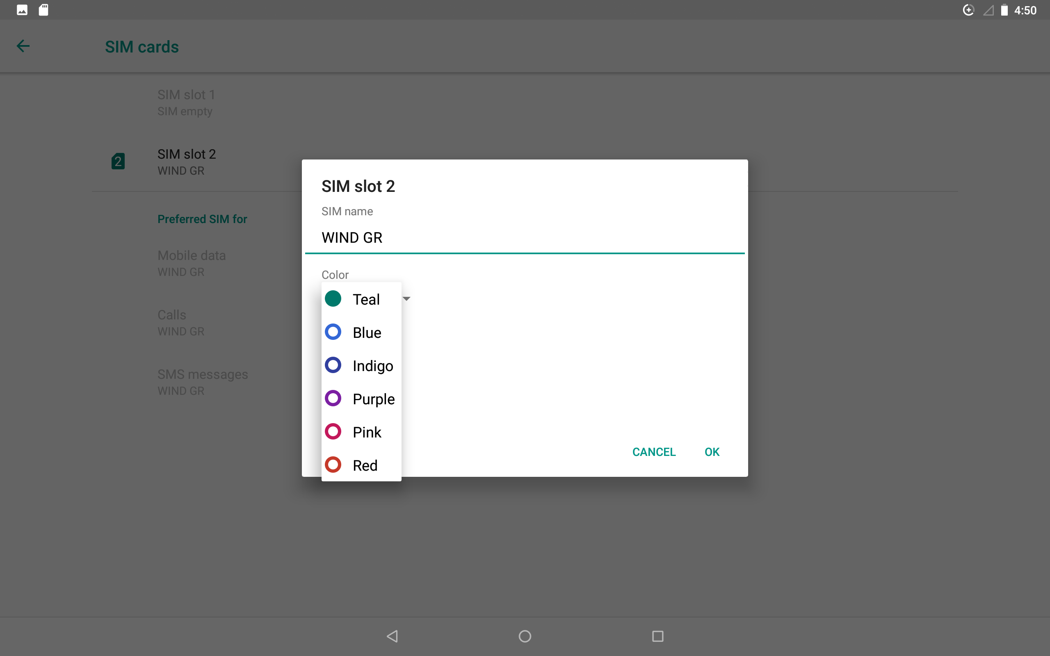Viewport: 1050px width, 656px height.
Task: Choose Purple from the color list
Action: [x=361, y=399]
